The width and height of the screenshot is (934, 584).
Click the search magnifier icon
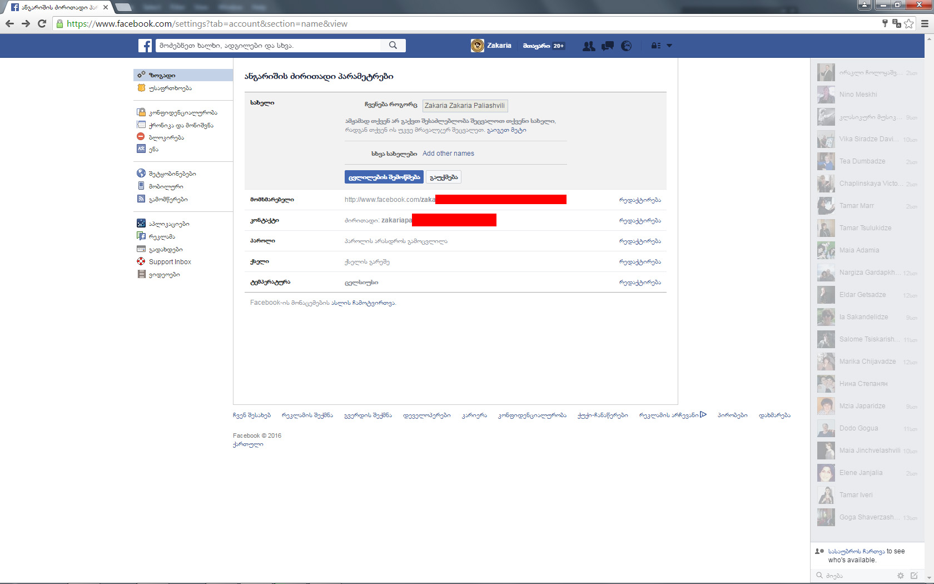click(x=393, y=46)
